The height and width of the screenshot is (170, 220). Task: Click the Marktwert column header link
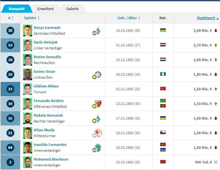click(208, 18)
